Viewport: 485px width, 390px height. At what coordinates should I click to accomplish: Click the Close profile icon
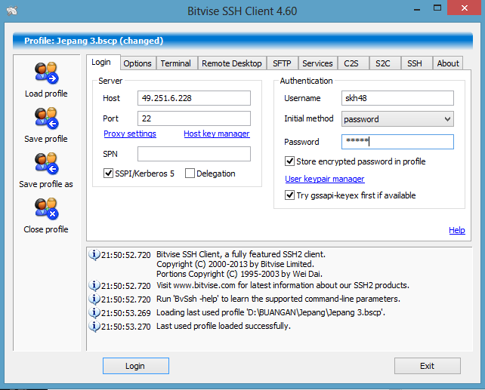click(46, 209)
